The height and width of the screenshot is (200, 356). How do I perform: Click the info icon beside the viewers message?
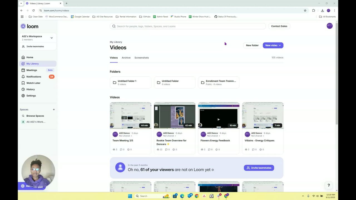tap(213, 170)
